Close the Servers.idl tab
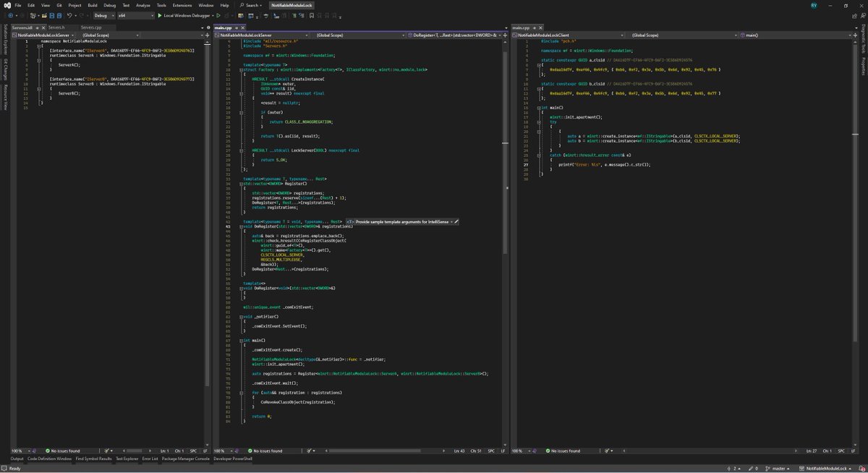Screen dimensions: 868x473 click(43, 27)
